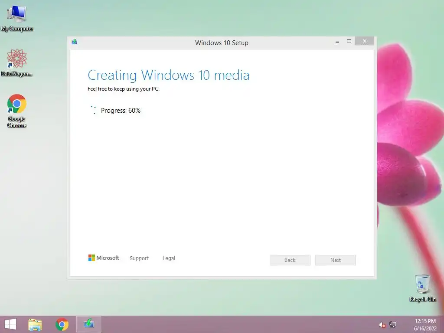Click 'Feel free to keep using your PC.'
This screenshot has width=444, height=333.
(124, 88)
